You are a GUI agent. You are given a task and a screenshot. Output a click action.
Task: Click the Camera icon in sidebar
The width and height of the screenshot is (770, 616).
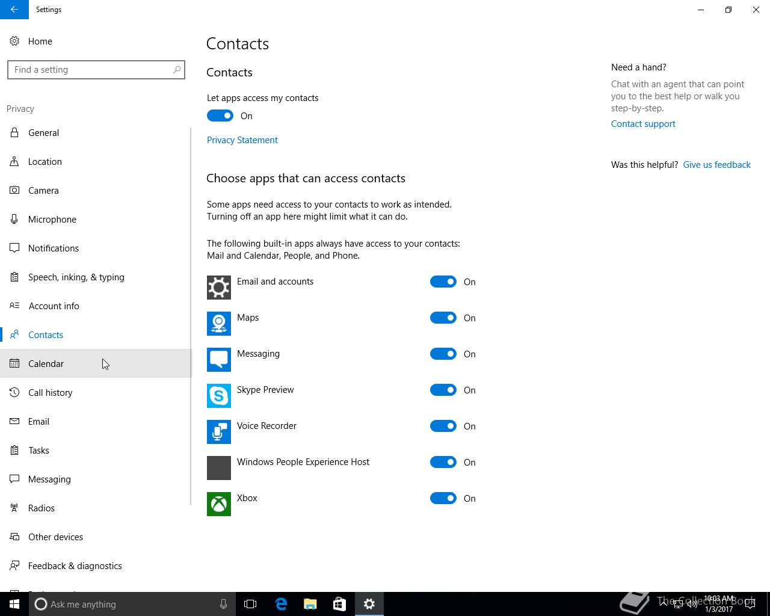click(14, 191)
